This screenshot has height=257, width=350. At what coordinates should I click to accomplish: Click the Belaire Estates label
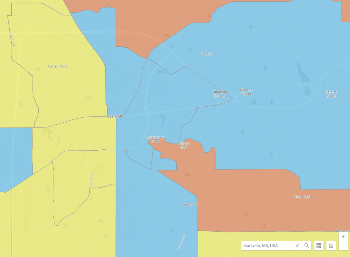pos(331,94)
